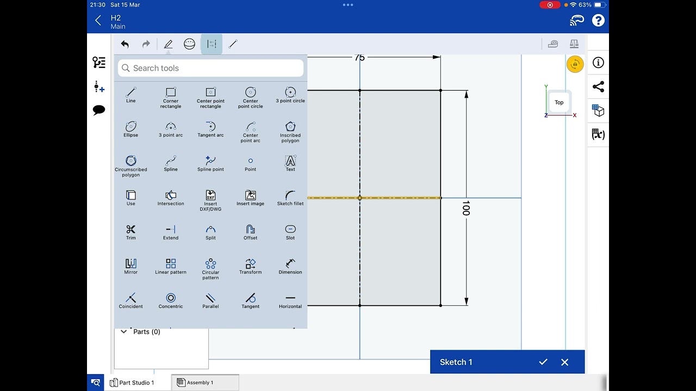Open the sketch pencil tools menu
This screenshot has height=391, width=696.
tap(168, 44)
